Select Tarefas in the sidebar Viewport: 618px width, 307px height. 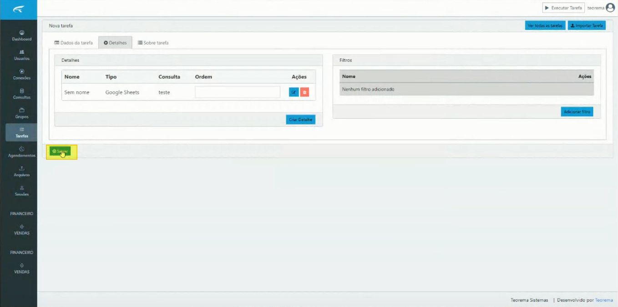[22, 132]
